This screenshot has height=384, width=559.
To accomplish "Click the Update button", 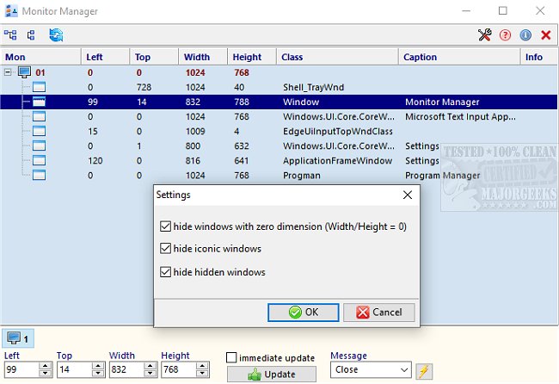I will (273, 375).
